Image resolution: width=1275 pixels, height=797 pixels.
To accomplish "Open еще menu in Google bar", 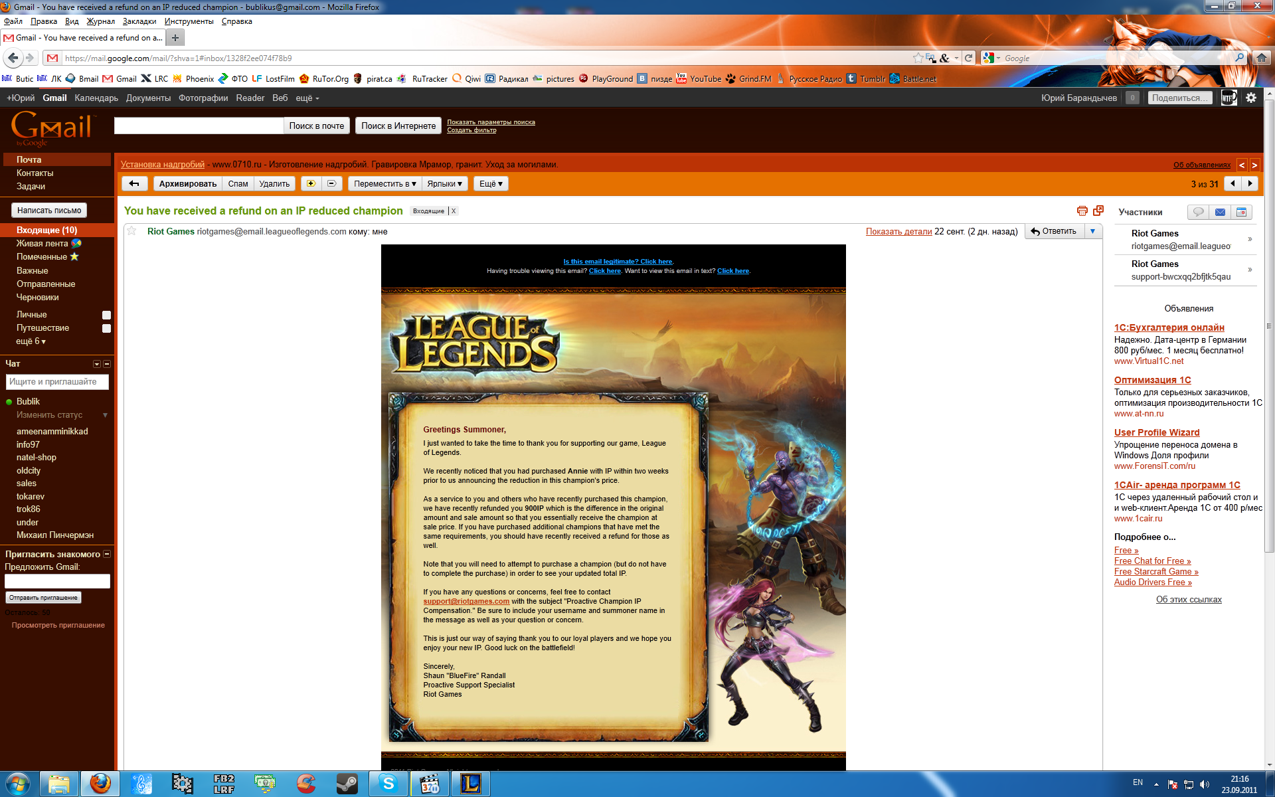I will [307, 98].
